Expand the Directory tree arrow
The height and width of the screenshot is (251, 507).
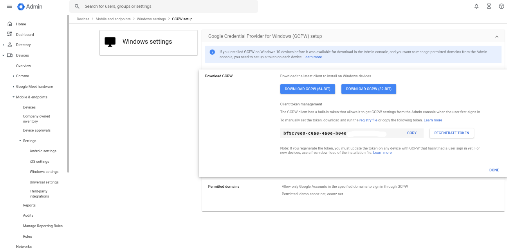pos(3,45)
